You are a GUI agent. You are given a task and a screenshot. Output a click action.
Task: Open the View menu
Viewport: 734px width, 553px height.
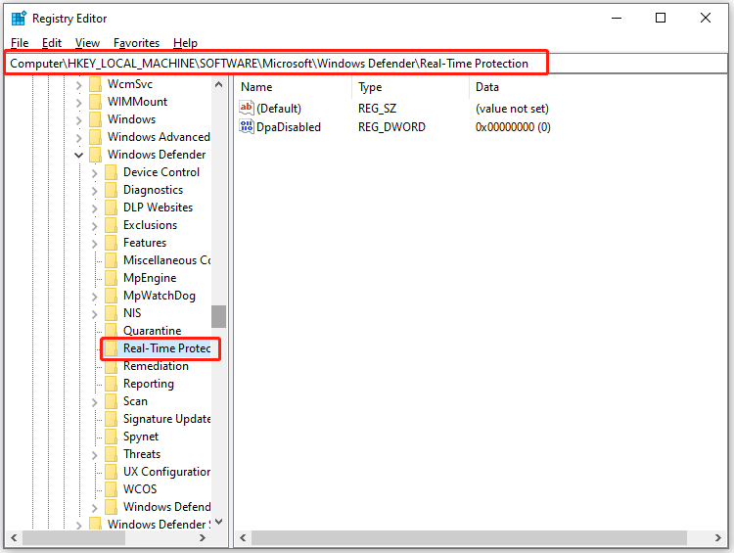tap(87, 43)
